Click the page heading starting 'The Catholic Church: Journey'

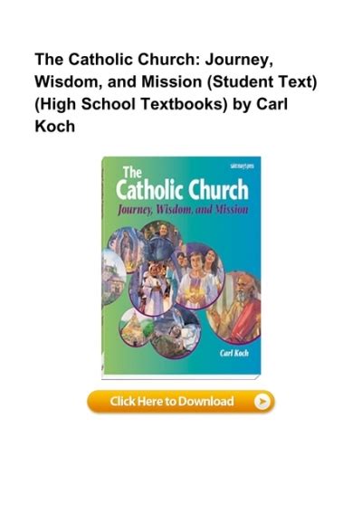point(176,93)
